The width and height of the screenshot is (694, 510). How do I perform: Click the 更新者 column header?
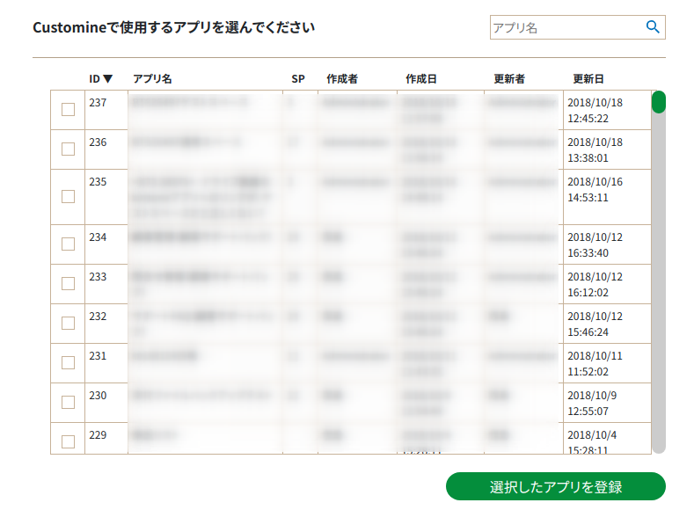509,79
